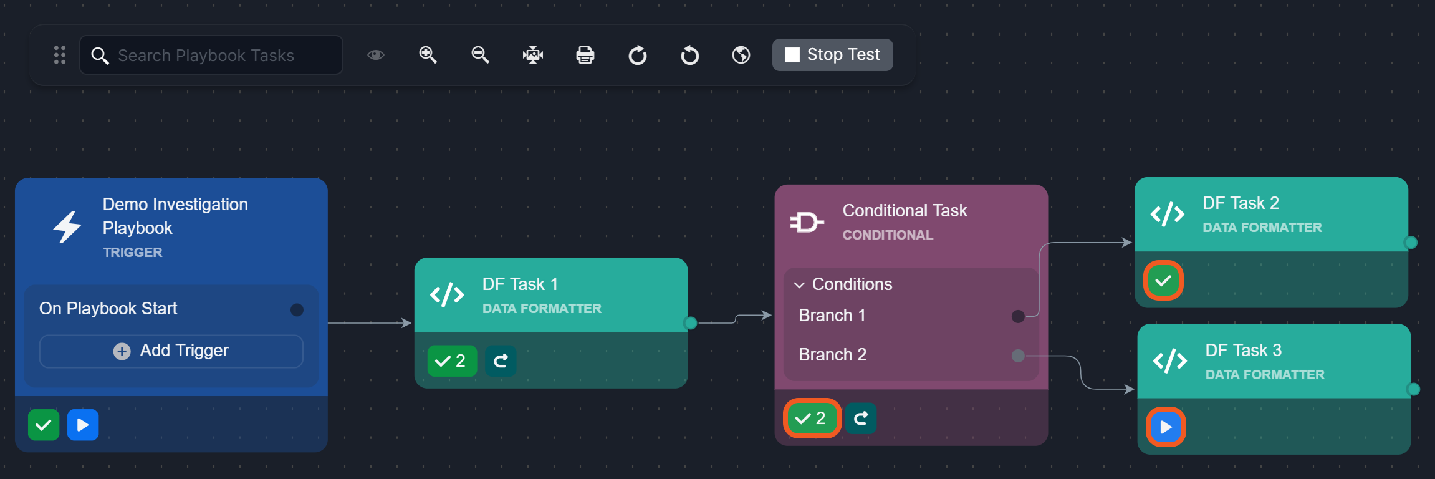Select Branch 1 in Conditional Task
The height and width of the screenshot is (479, 1435).
(x=832, y=316)
